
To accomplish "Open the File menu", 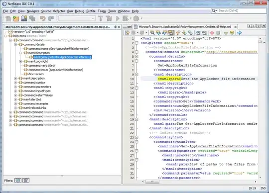I will click(5, 11).
